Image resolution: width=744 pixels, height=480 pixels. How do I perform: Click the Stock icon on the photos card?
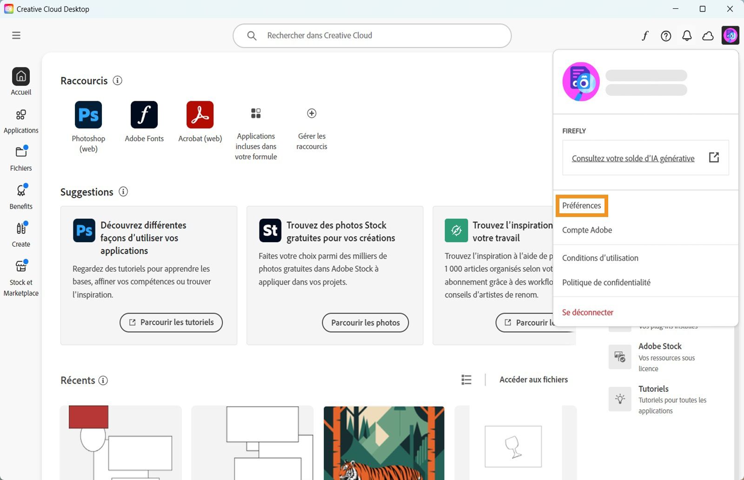coord(270,230)
